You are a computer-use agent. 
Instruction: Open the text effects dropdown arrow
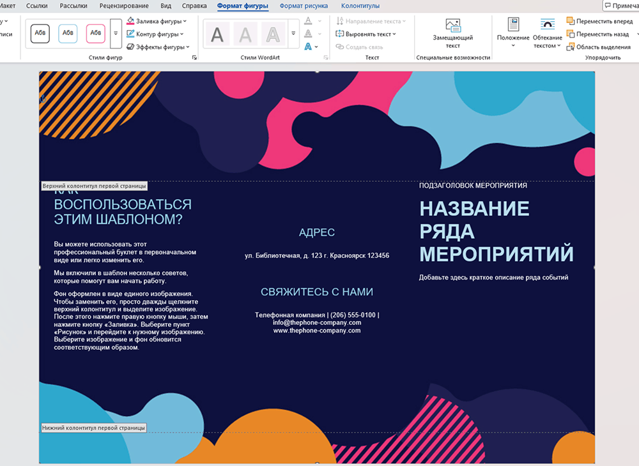click(317, 47)
